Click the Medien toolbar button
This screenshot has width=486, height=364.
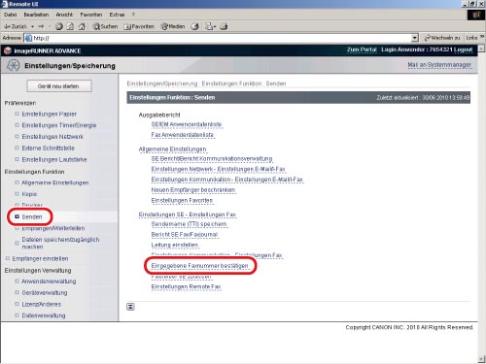click(x=173, y=26)
